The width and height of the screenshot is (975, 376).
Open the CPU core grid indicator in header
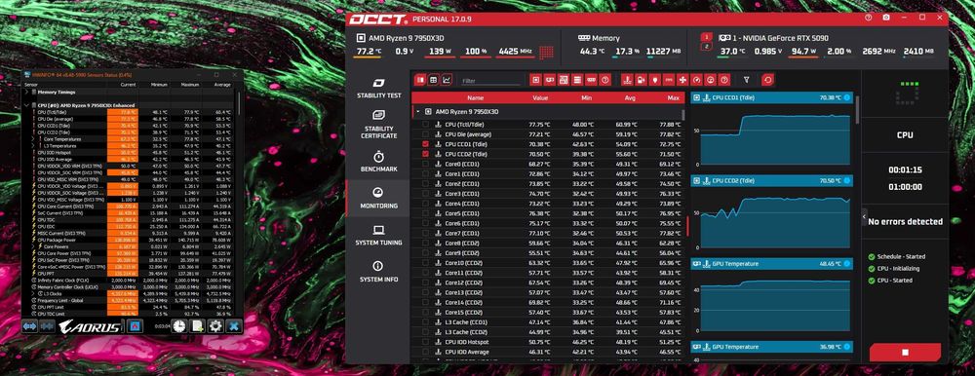point(547,52)
